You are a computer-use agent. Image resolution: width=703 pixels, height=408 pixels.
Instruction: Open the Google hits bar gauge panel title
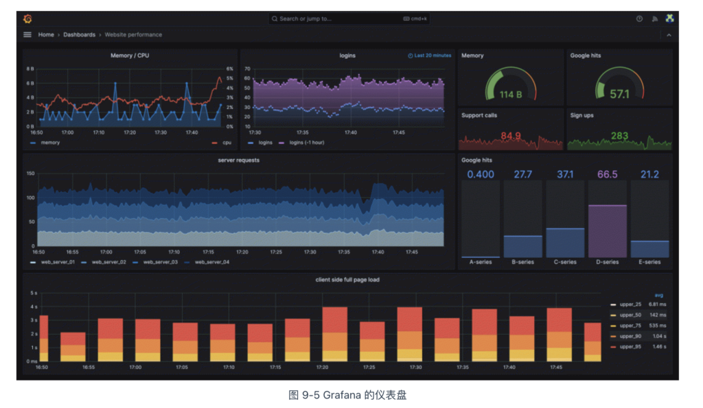coord(476,160)
